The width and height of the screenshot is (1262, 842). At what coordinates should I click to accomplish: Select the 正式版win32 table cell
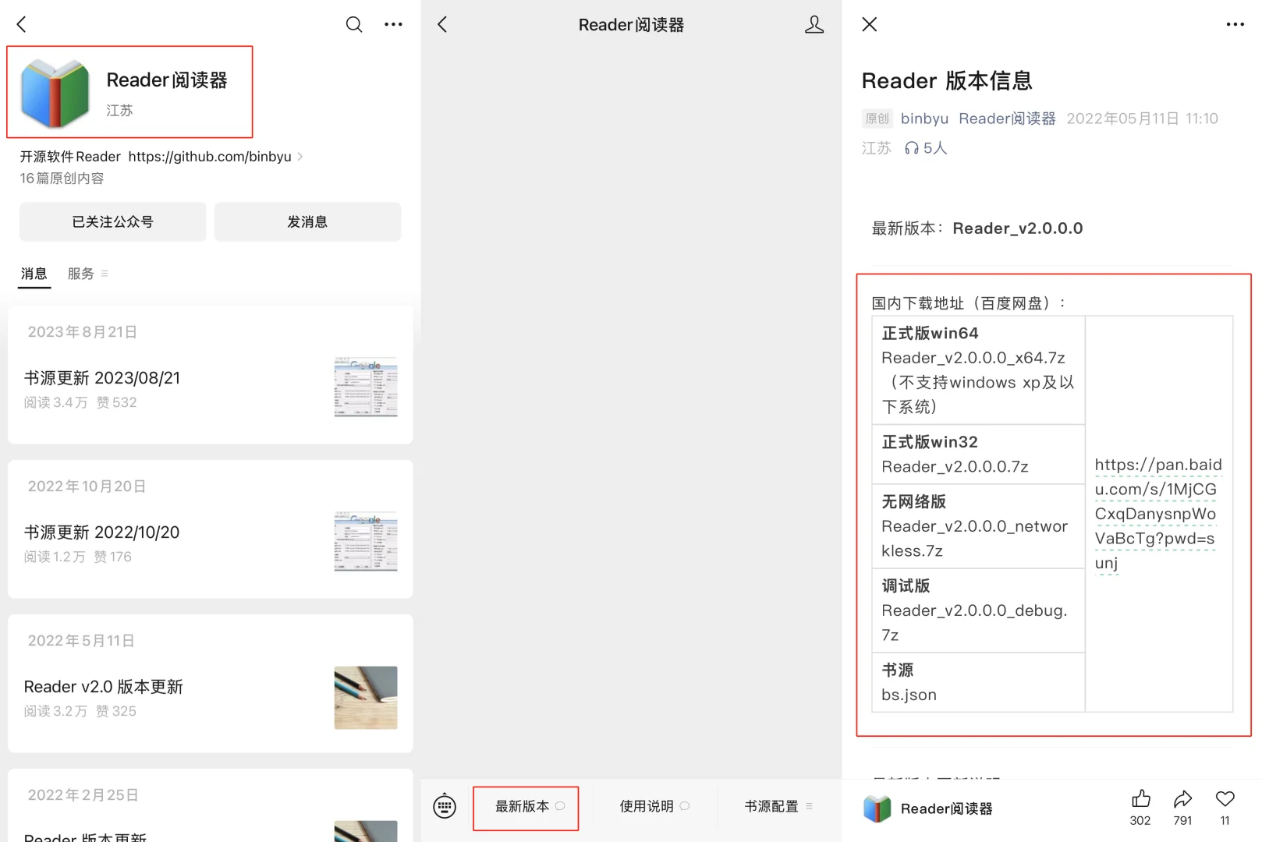coord(978,454)
